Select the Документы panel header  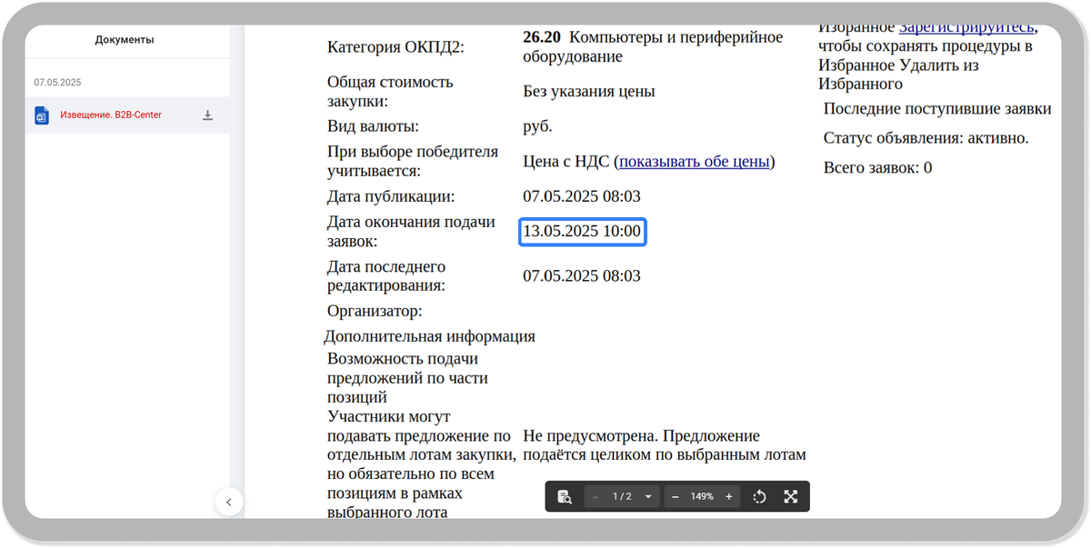127,40
